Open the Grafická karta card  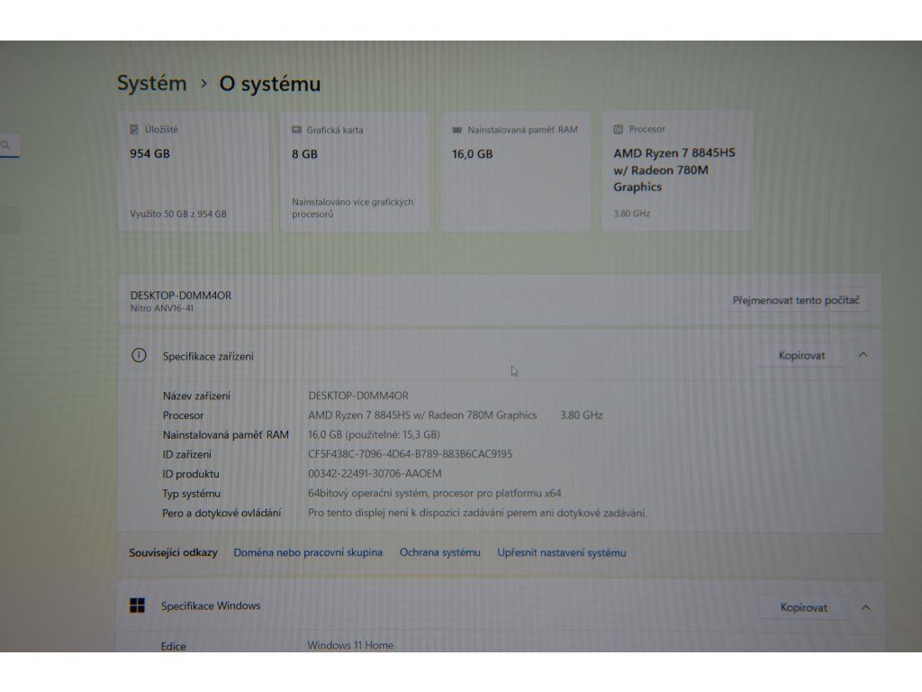[355, 170]
